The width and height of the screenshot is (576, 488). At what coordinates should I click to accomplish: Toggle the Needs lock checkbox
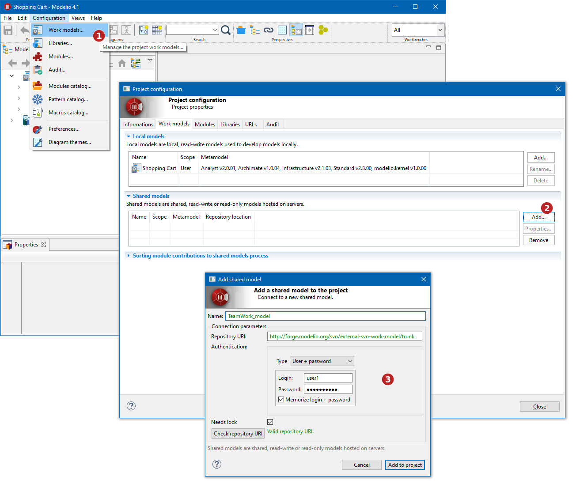pos(270,422)
